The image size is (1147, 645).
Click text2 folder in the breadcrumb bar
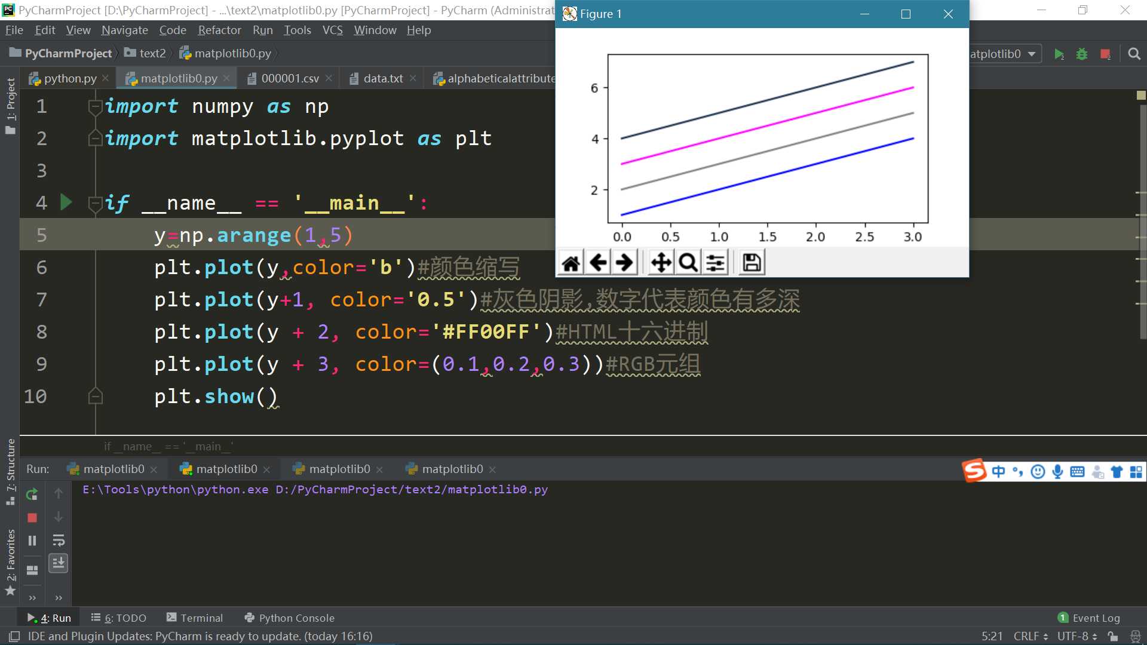pyautogui.click(x=145, y=53)
